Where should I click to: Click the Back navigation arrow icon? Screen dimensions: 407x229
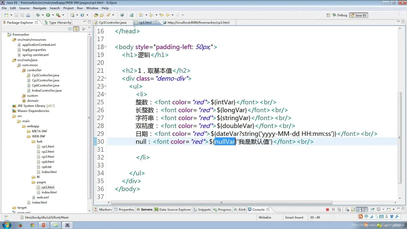point(168,15)
